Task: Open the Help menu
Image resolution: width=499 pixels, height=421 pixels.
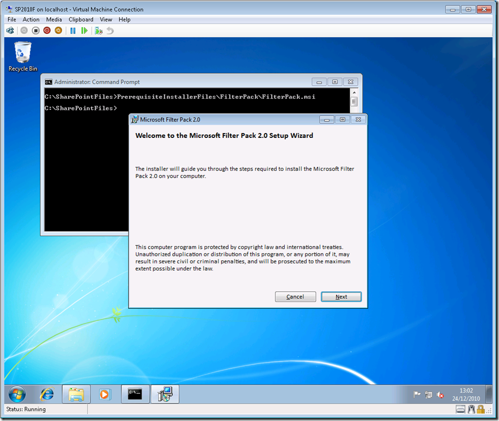Action: coord(124,20)
